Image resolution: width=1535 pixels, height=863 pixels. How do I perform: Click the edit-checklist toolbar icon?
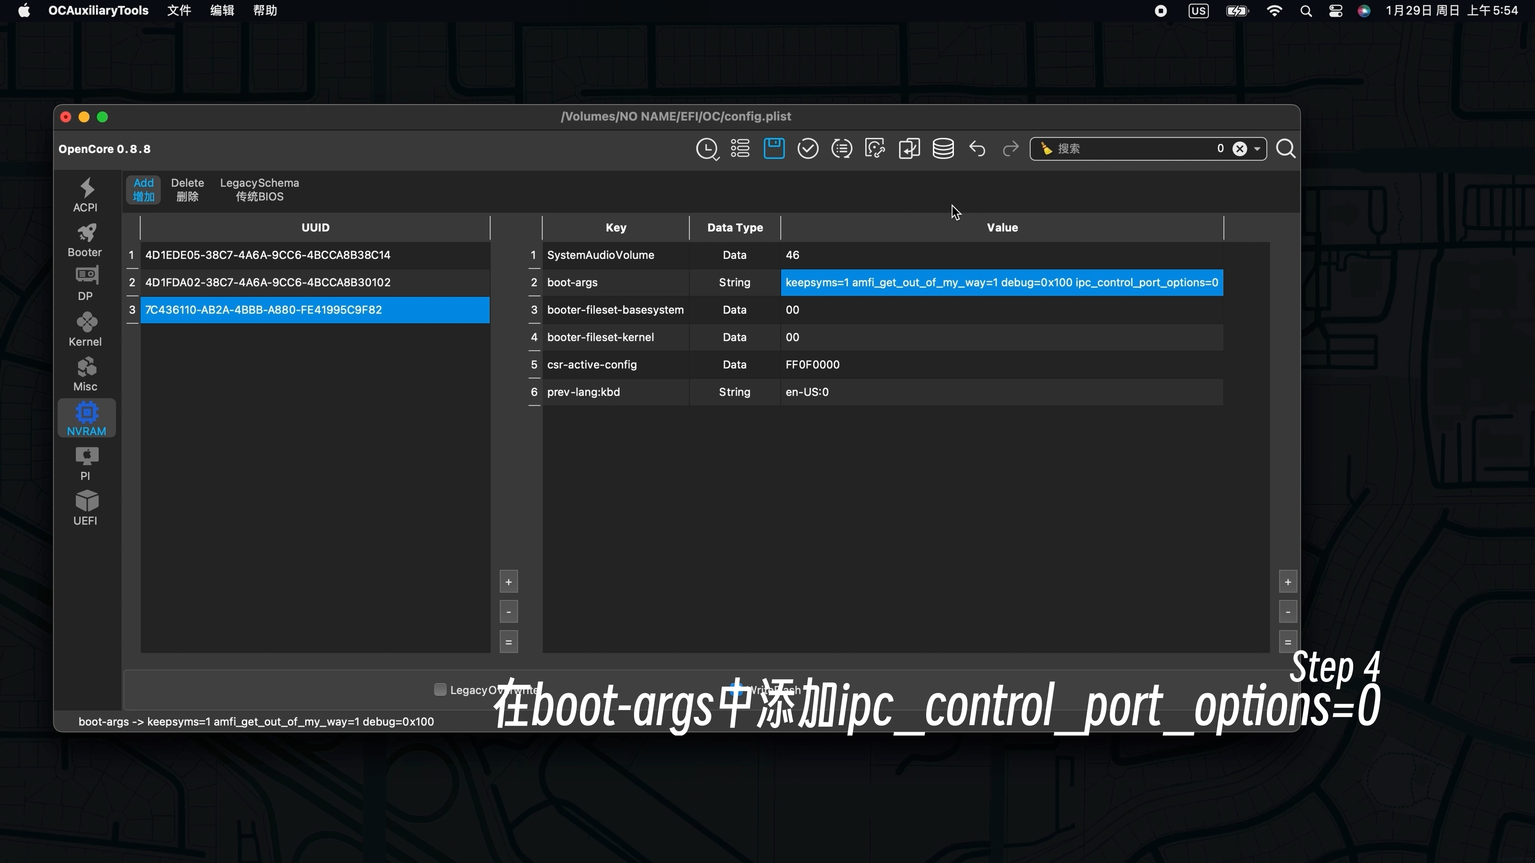875,148
